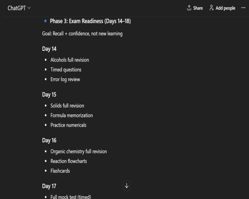Image resolution: width=249 pixels, height=199 pixels.
Task: Click the Add people text label
Action: coord(225,8)
